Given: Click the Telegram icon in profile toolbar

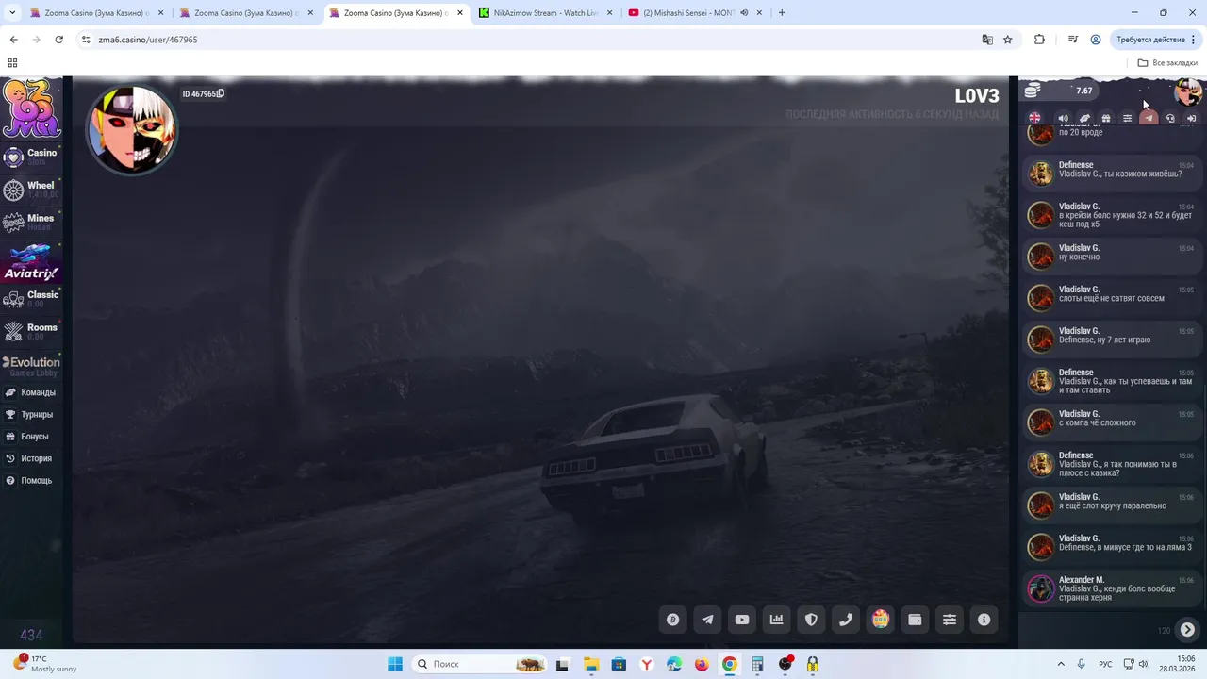Looking at the screenshot, I should [707, 620].
